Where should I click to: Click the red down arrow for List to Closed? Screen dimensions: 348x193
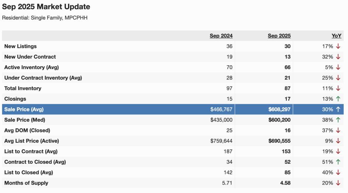[x=338, y=173]
